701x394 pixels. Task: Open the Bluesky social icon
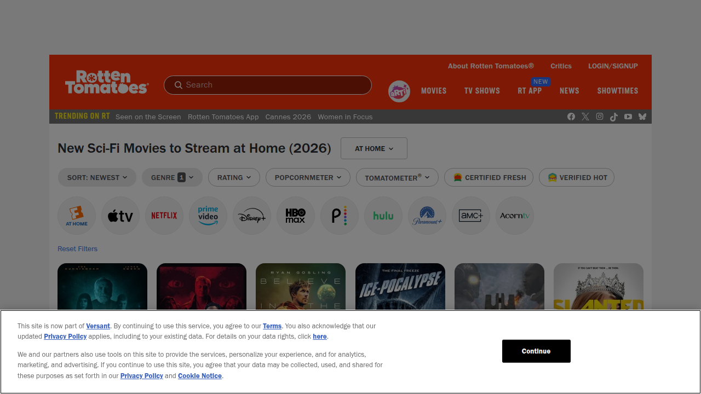(642, 117)
